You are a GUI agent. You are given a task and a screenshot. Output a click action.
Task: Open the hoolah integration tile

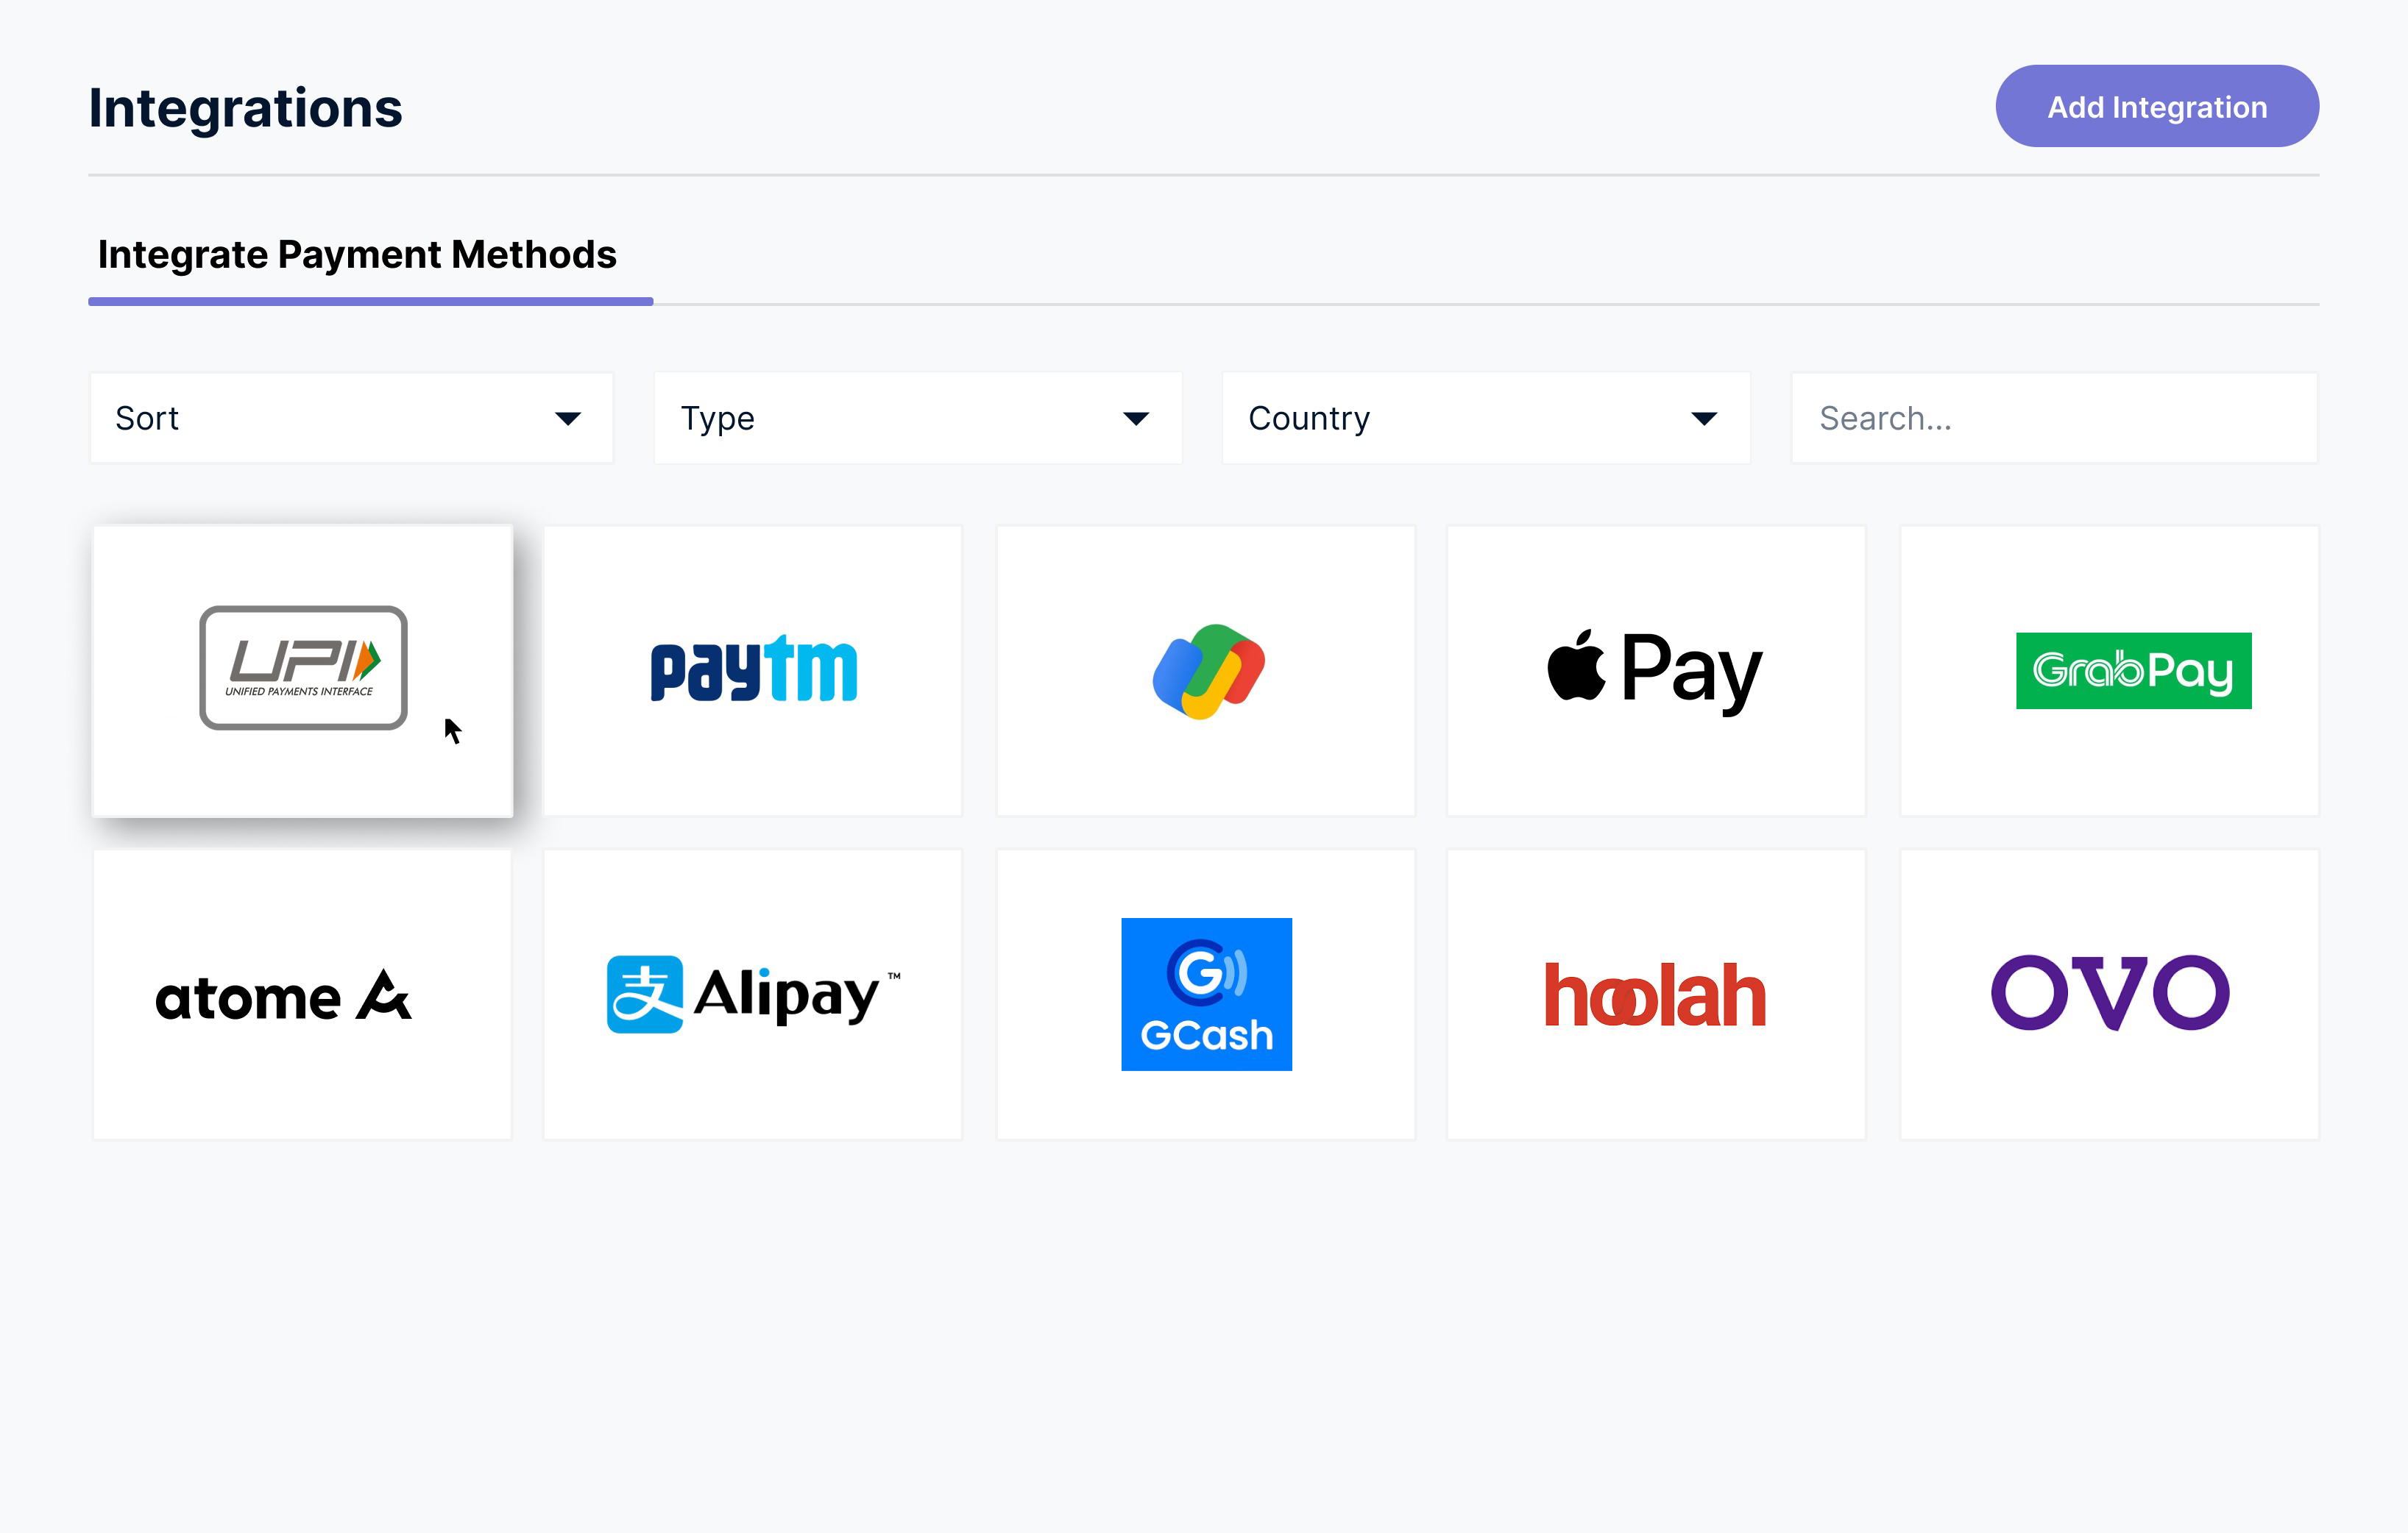[x=1656, y=995]
